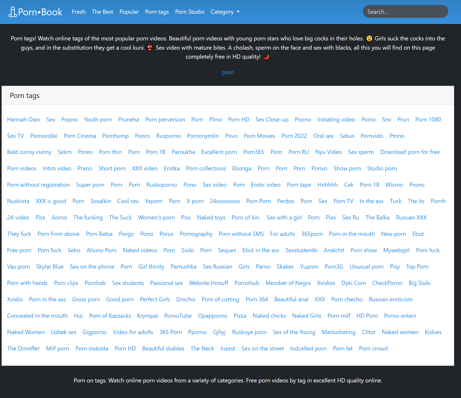Screen dimensions: 461x398
Task: Open the Studio porn tag
Action: click(x=382, y=168)
